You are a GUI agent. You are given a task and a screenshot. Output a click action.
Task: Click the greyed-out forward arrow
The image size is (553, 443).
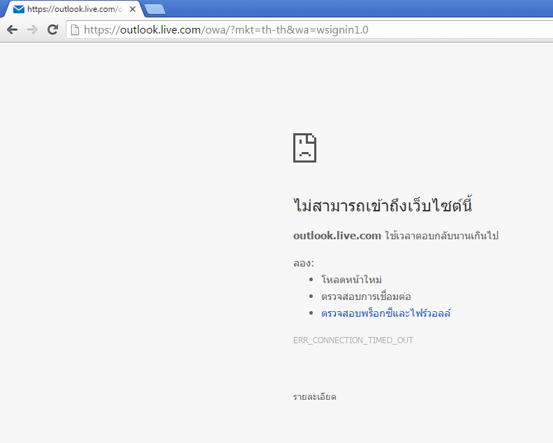[x=32, y=29]
